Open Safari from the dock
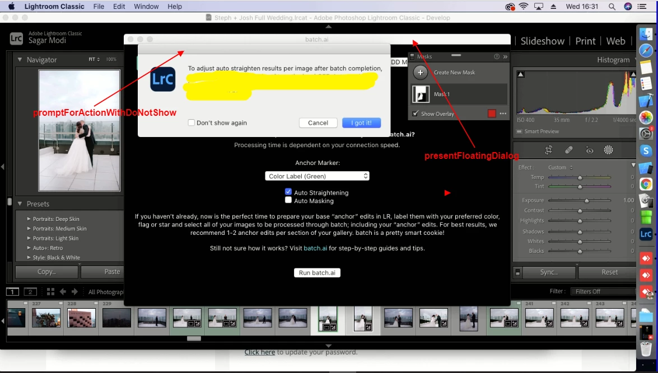Viewport: 658px width, 373px height. click(646, 50)
